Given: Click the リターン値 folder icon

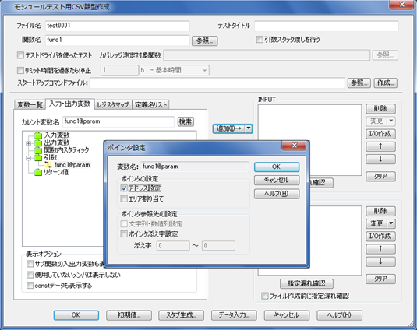Looking at the screenshot, I should click(x=38, y=172).
